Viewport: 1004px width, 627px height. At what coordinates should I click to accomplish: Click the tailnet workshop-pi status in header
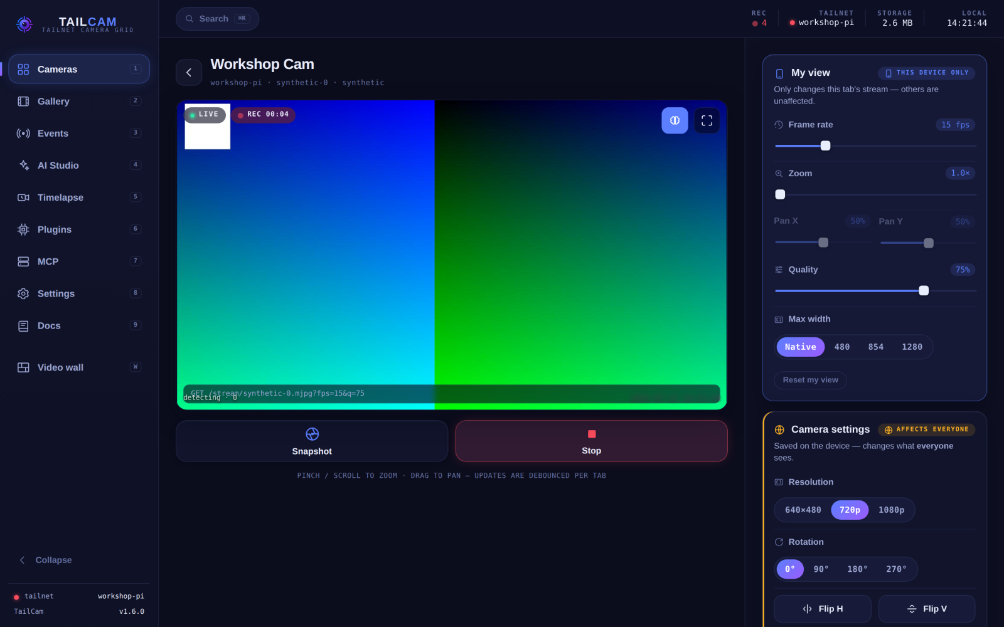tap(822, 18)
